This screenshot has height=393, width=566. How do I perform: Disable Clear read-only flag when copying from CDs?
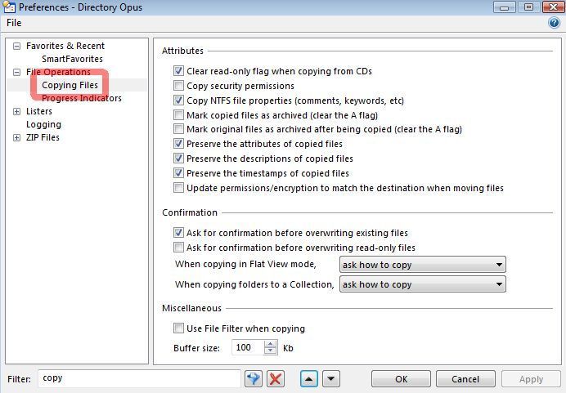coord(178,70)
